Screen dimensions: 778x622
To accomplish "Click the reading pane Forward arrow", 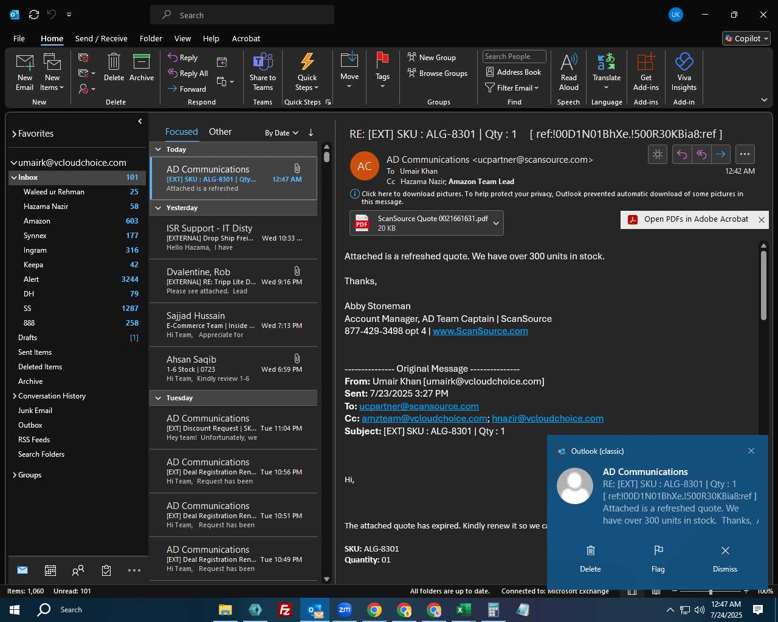I will point(720,154).
